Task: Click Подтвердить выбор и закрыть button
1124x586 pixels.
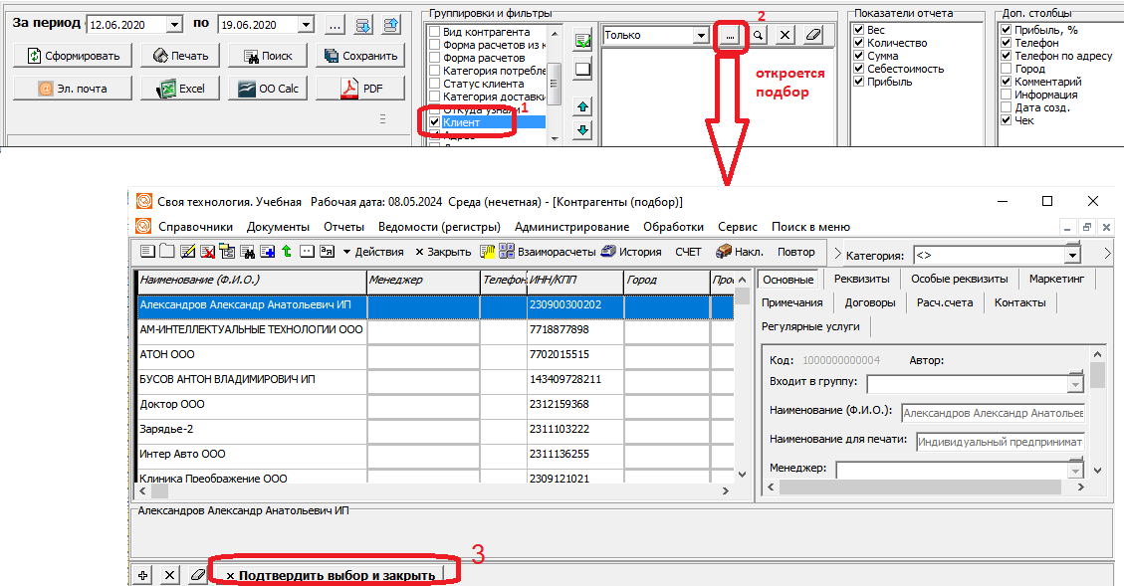Action: [332, 575]
